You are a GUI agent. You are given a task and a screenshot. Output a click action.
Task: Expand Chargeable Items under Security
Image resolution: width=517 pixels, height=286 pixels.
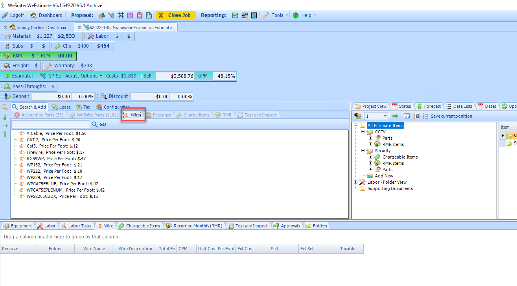[x=370, y=157]
